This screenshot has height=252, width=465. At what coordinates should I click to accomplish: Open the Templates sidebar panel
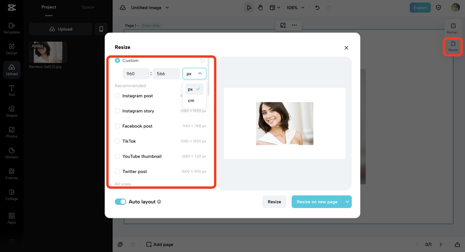click(x=12, y=28)
